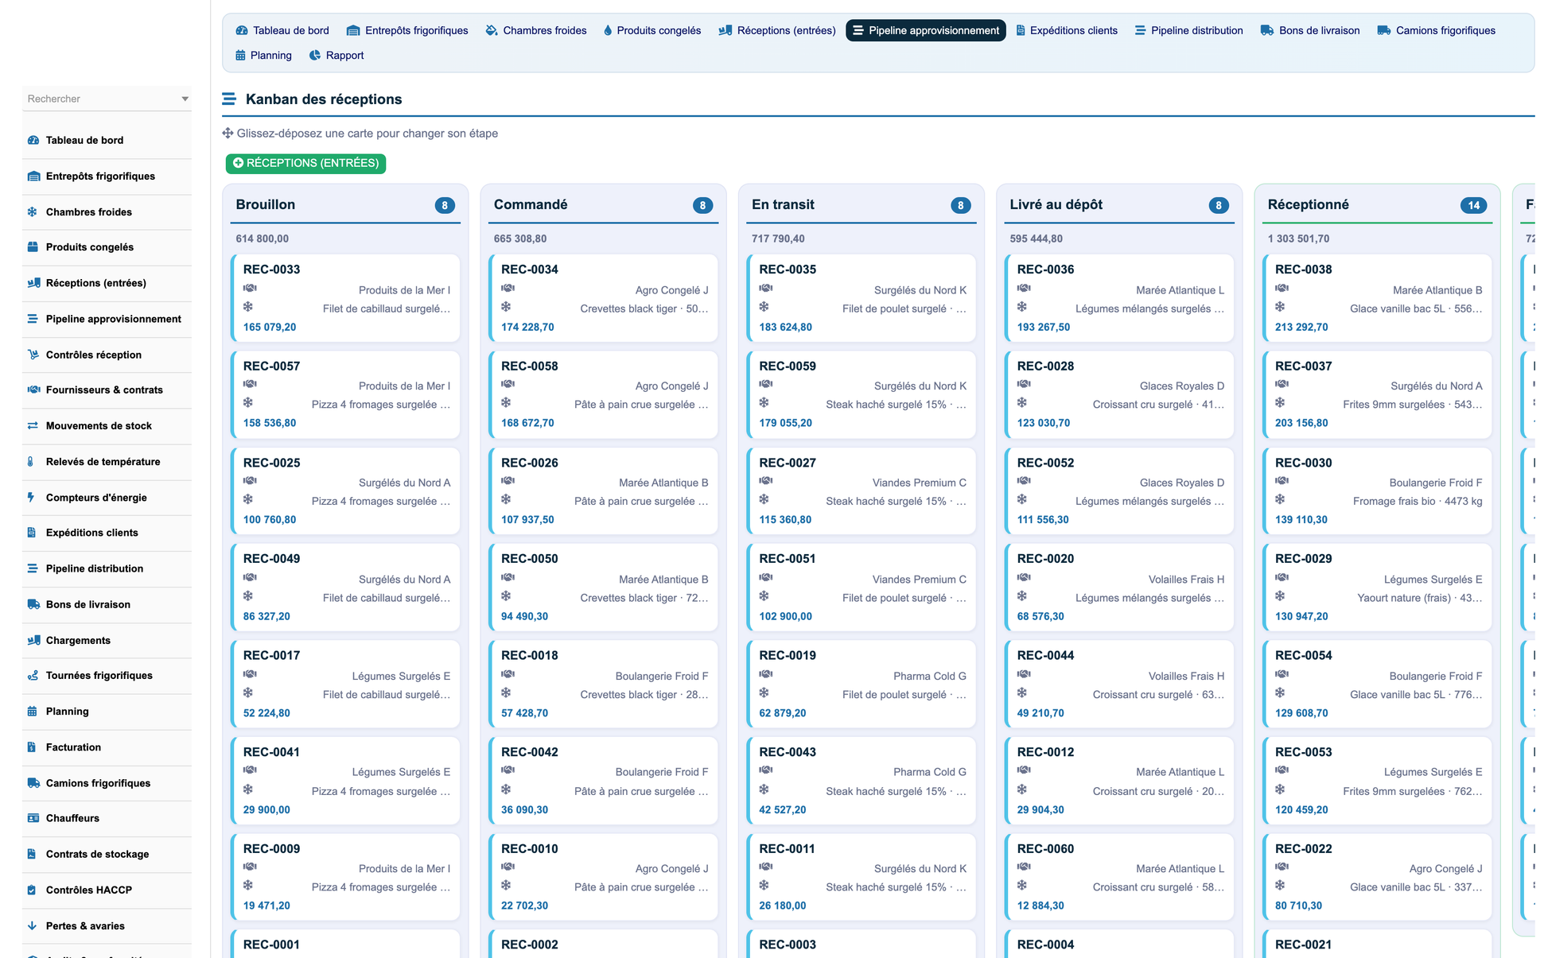Click the calendar icon beside Planning tab
Viewport: 1548px width, 958px height.
click(x=240, y=56)
